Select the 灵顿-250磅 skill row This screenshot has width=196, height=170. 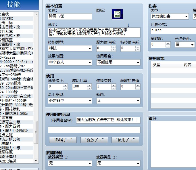click(x=17, y=75)
